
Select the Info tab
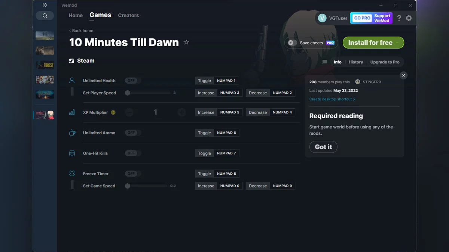[337, 62]
